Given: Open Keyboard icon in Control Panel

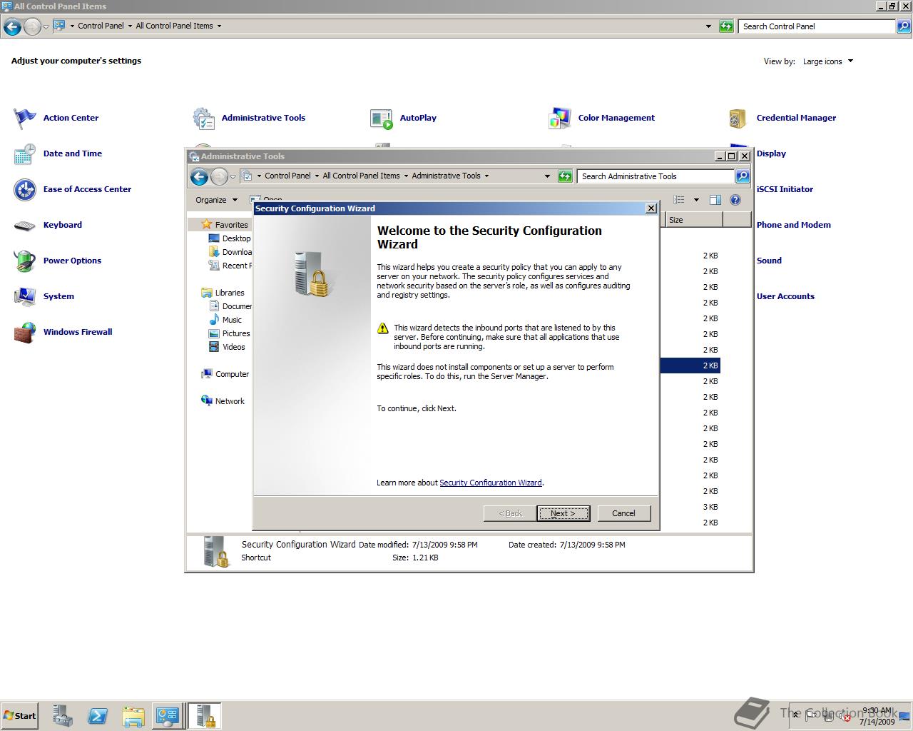Looking at the screenshot, I should click(x=25, y=225).
